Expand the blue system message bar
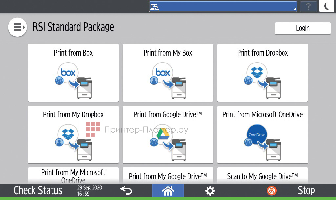 (223, 7)
